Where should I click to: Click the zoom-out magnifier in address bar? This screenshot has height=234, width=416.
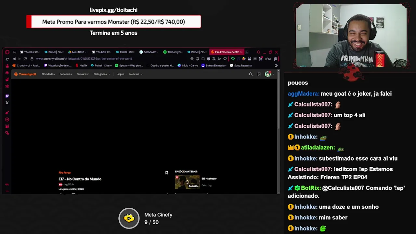coord(192,59)
